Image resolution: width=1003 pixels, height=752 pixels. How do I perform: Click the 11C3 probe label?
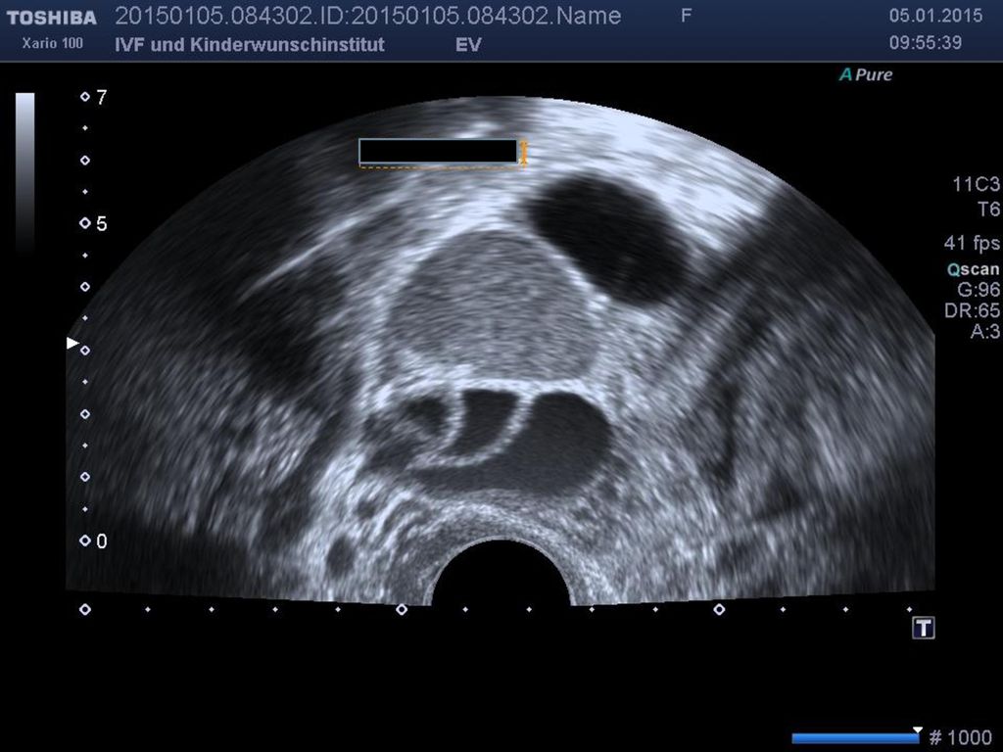(x=976, y=185)
